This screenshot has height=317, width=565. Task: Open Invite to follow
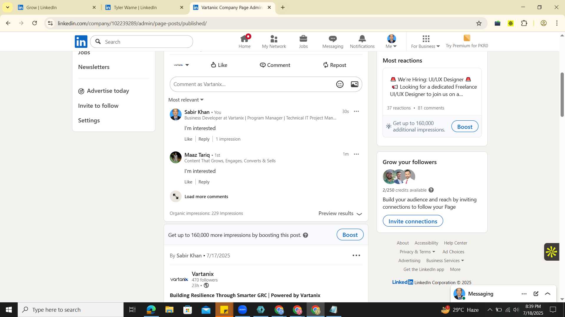(98, 106)
